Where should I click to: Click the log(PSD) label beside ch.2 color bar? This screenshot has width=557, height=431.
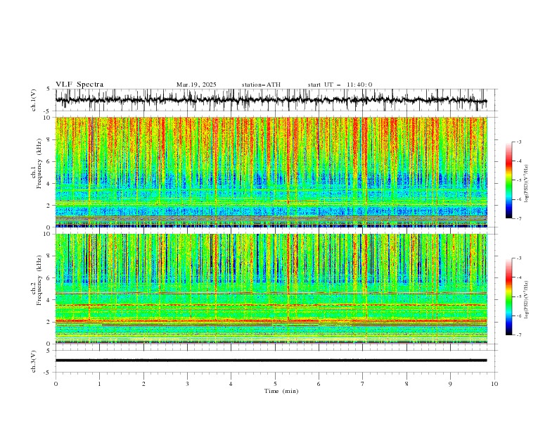click(x=527, y=299)
